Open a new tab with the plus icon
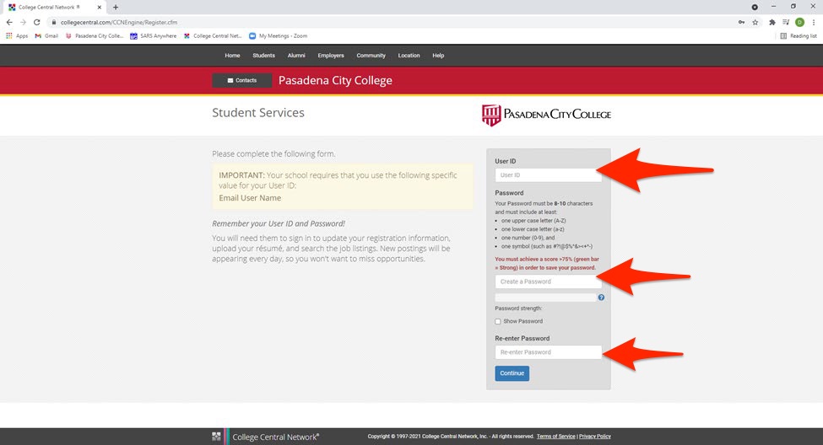The height and width of the screenshot is (445, 823). (x=116, y=8)
